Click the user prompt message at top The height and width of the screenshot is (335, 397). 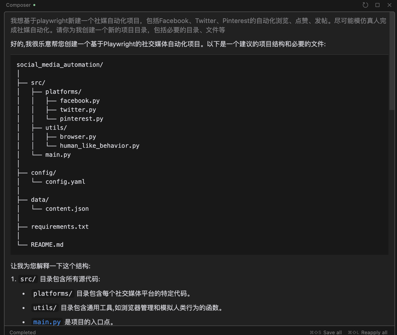click(x=198, y=25)
